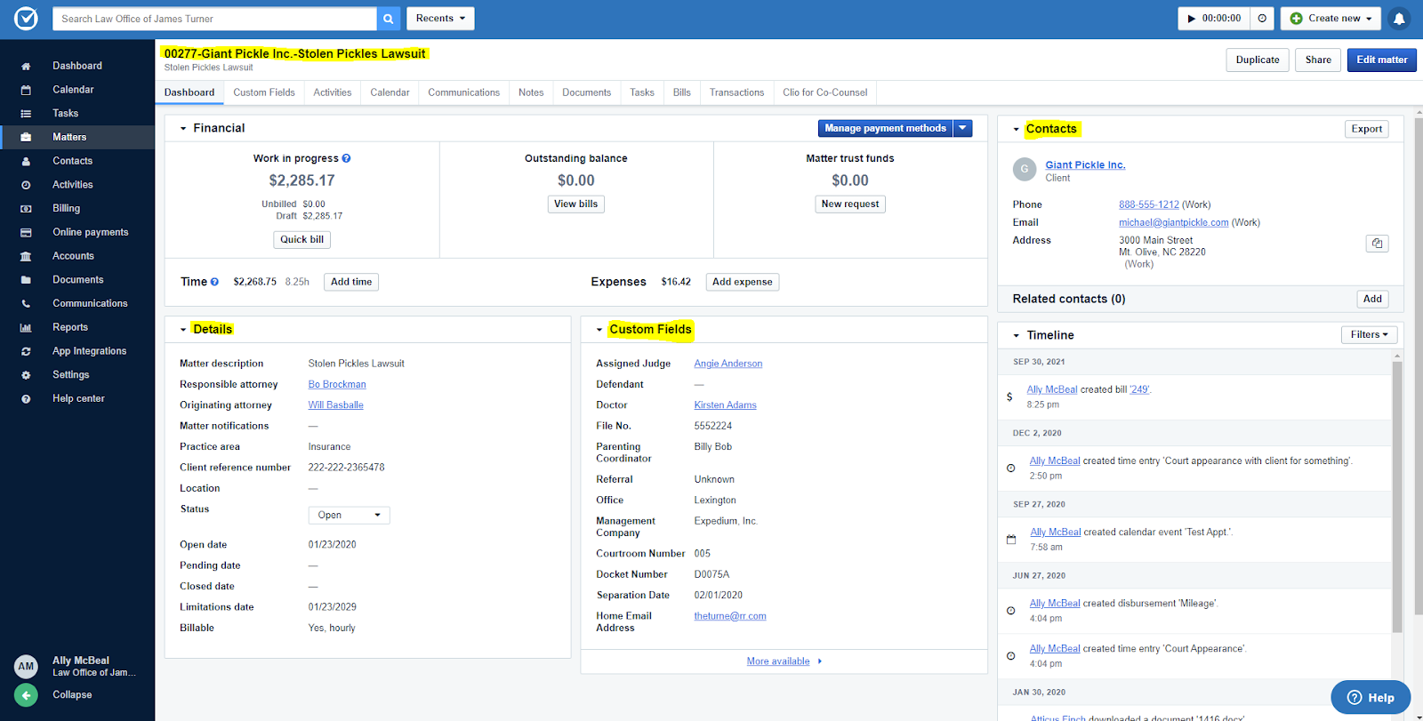Screen dimensions: 1423x721
Task: Open bill '249' link in timeline
Action: pos(1140,389)
